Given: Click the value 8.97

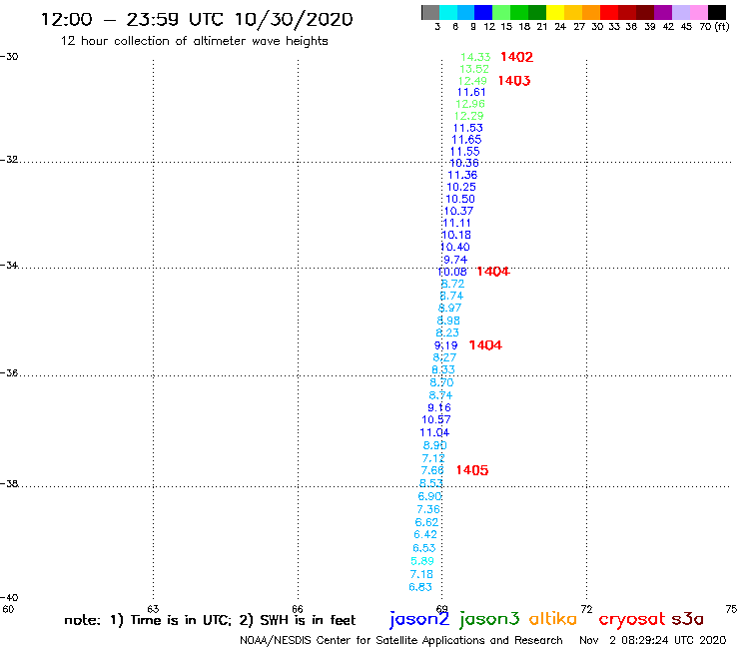Looking at the screenshot, I should pyautogui.click(x=449, y=309).
